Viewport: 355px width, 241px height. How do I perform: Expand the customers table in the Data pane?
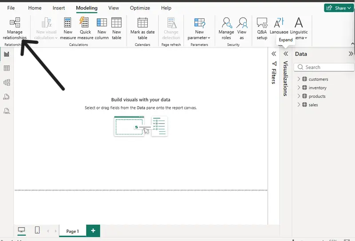click(x=299, y=79)
